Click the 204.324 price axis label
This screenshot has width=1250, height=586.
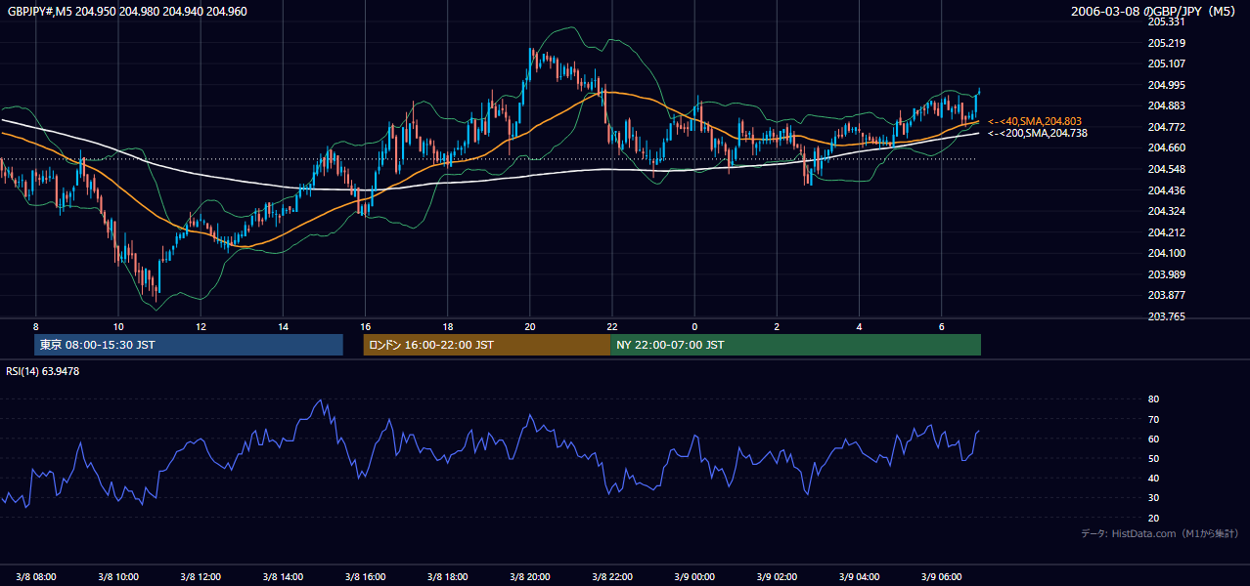point(1167,211)
